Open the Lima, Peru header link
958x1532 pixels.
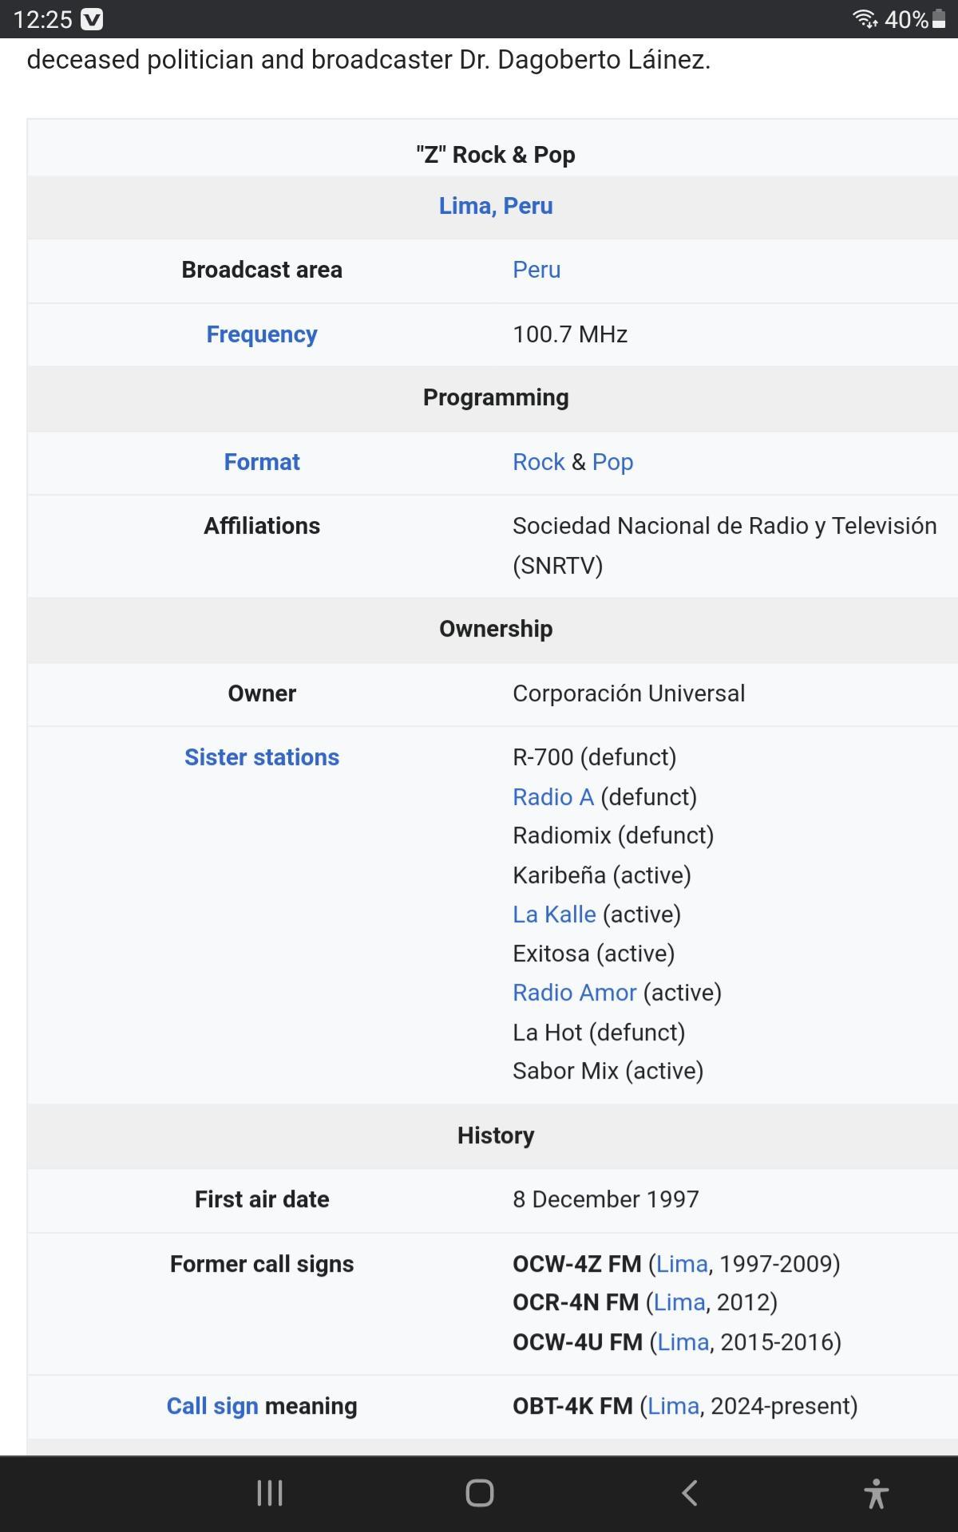pyautogui.click(x=496, y=206)
